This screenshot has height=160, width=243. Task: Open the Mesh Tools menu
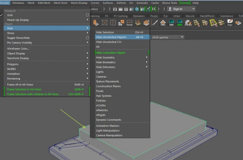[60, 3]
